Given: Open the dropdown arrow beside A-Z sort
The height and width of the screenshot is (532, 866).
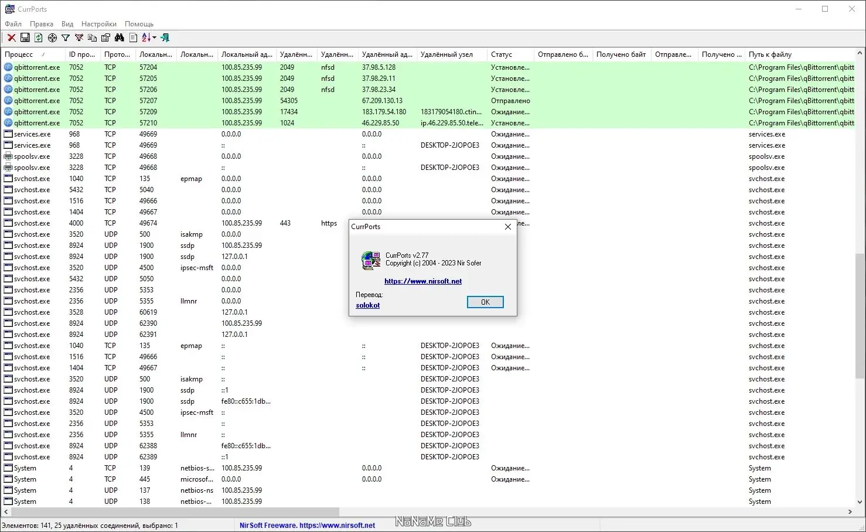Looking at the screenshot, I should pos(154,38).
